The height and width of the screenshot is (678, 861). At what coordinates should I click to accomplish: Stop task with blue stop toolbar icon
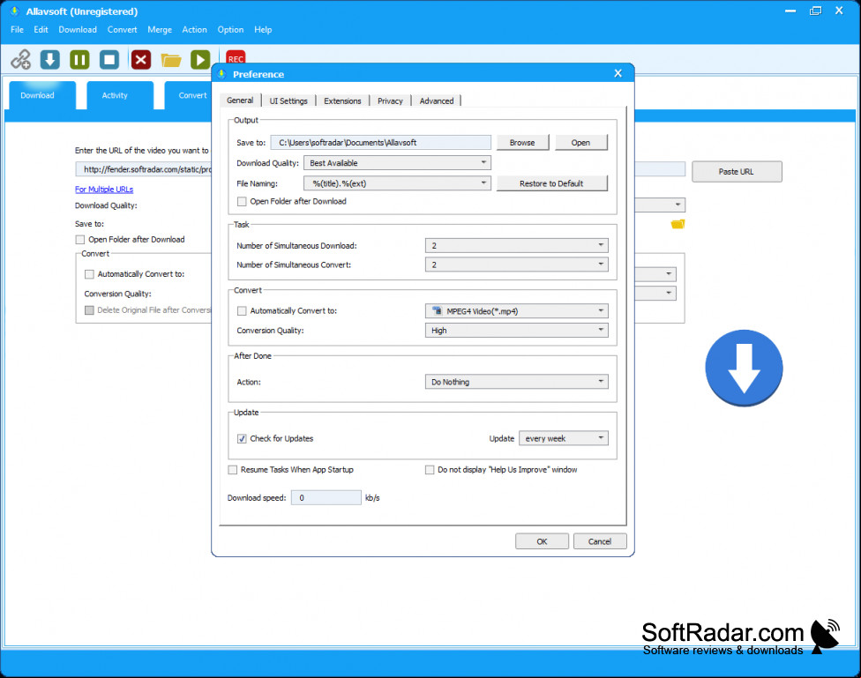coord(109,59)
